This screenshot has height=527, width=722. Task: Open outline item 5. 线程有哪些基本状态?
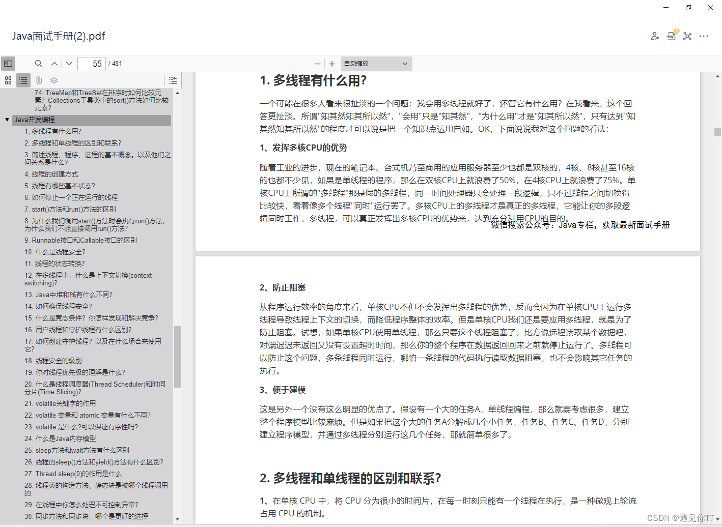60,186
